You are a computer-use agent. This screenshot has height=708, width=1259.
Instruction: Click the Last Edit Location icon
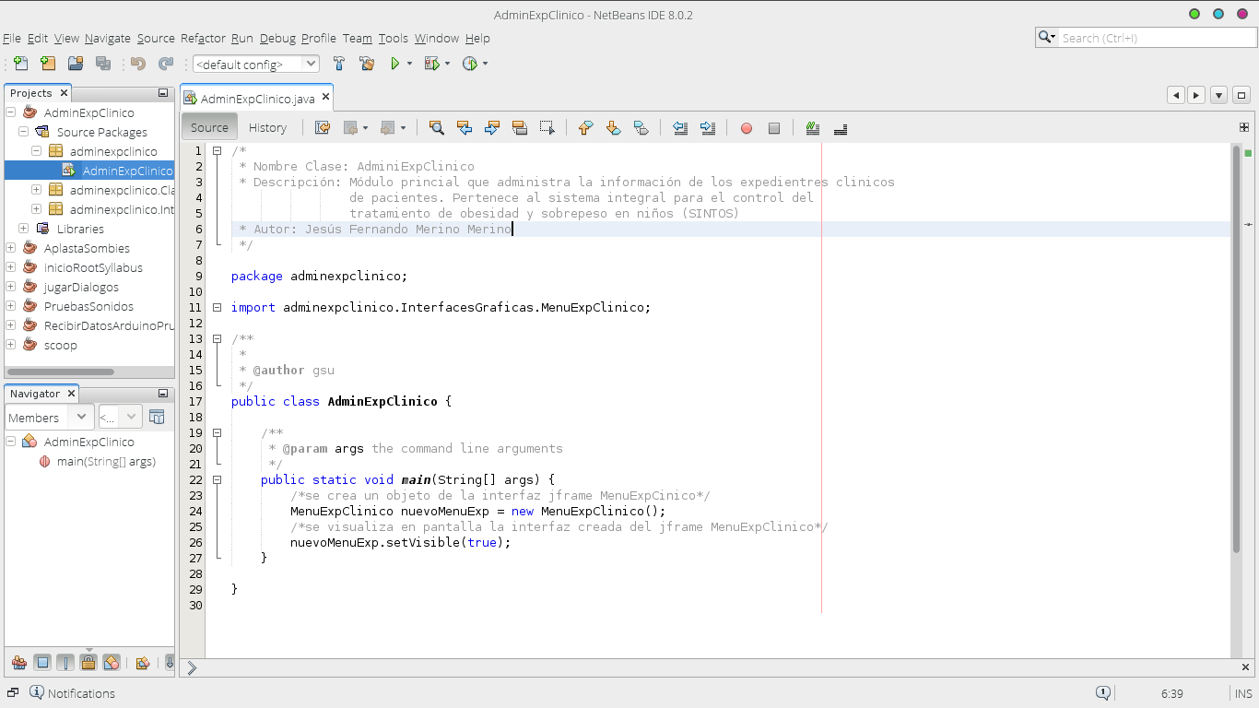pyautogui.click(x=322, y=128)
